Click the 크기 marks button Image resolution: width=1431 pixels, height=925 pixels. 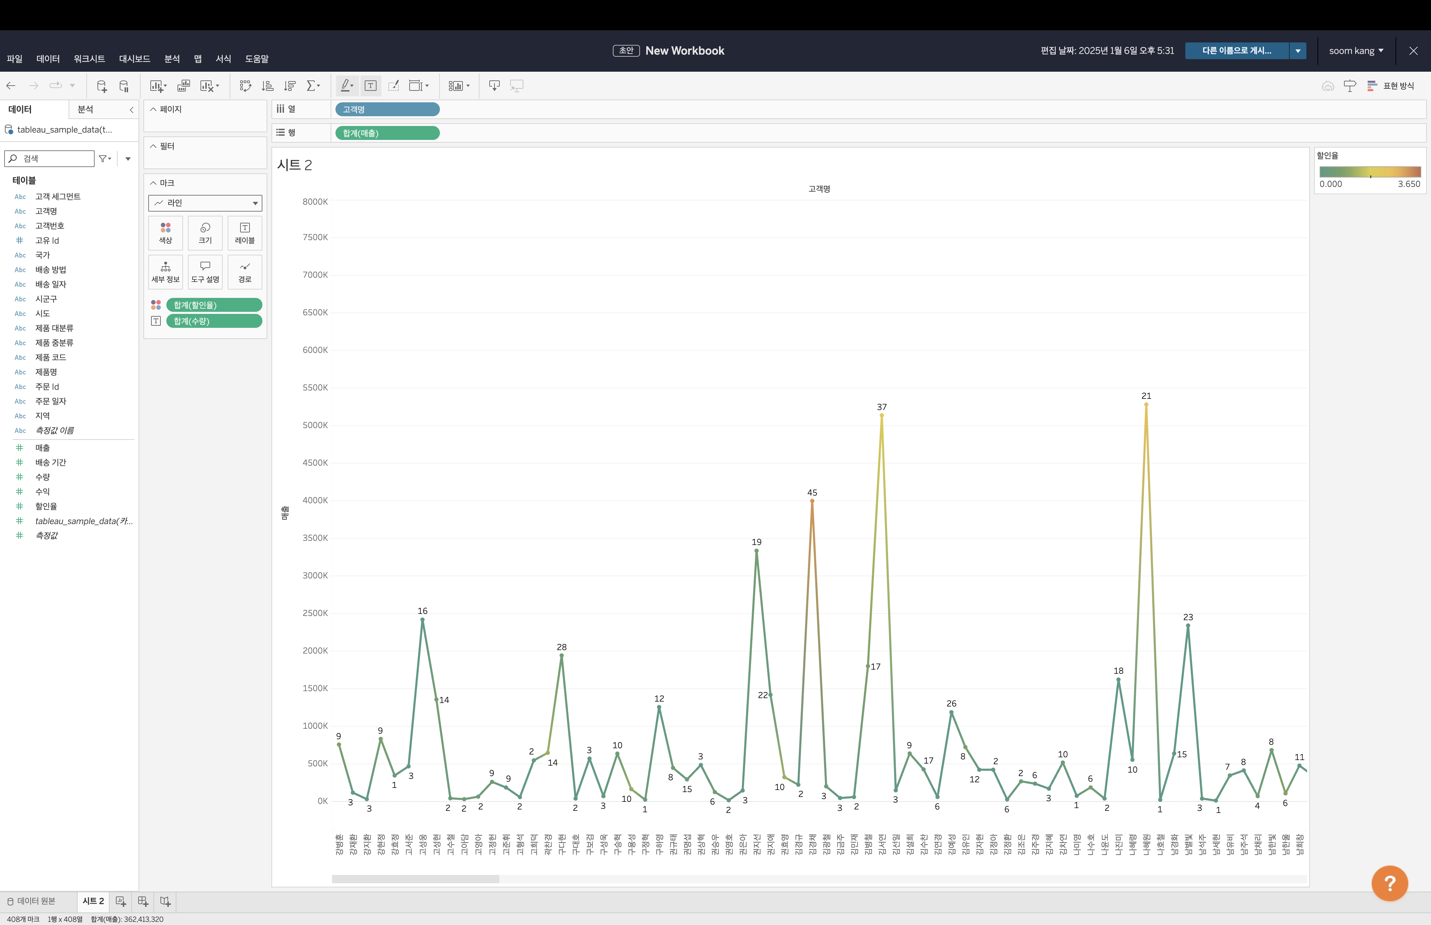pyautogui.click(x=205, y=233)
